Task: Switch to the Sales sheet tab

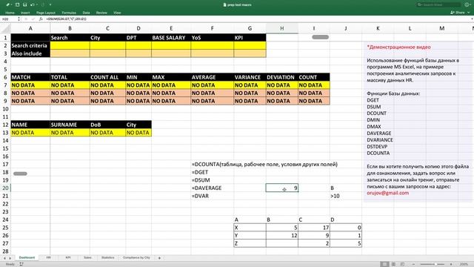Action: [x=87, y=257]
